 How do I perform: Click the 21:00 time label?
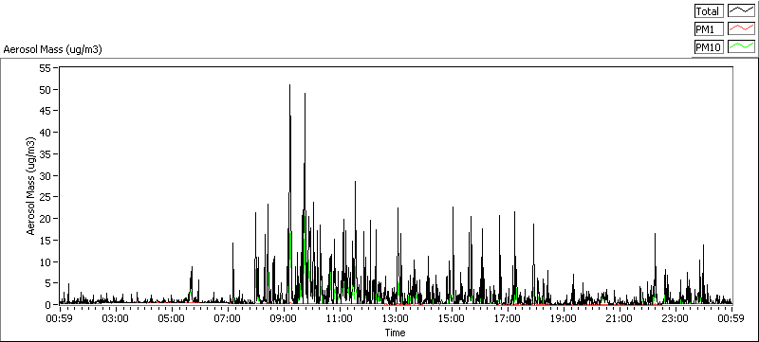tap(620, 319)
